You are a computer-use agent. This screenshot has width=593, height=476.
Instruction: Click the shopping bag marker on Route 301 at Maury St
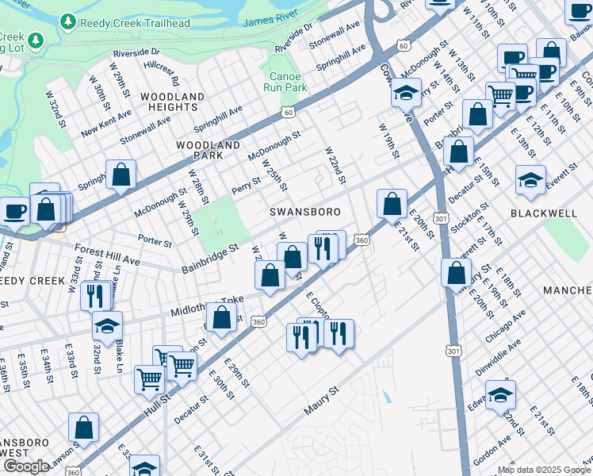456,274
